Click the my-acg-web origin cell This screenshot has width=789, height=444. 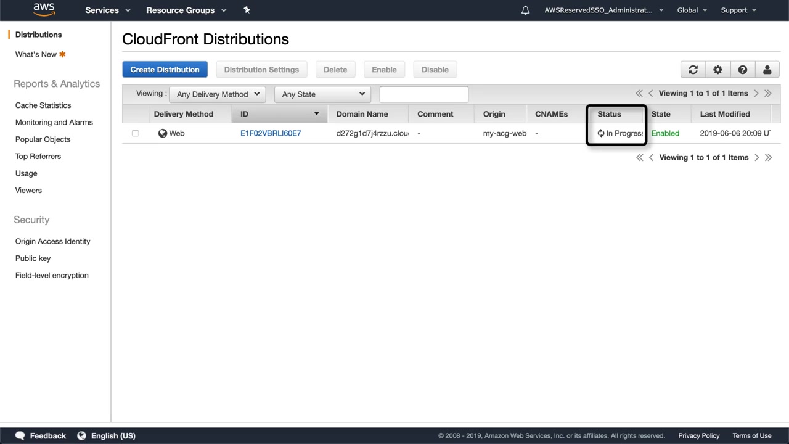tap(505, 133)
